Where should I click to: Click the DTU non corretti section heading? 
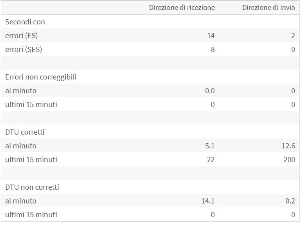click(32, 187)
